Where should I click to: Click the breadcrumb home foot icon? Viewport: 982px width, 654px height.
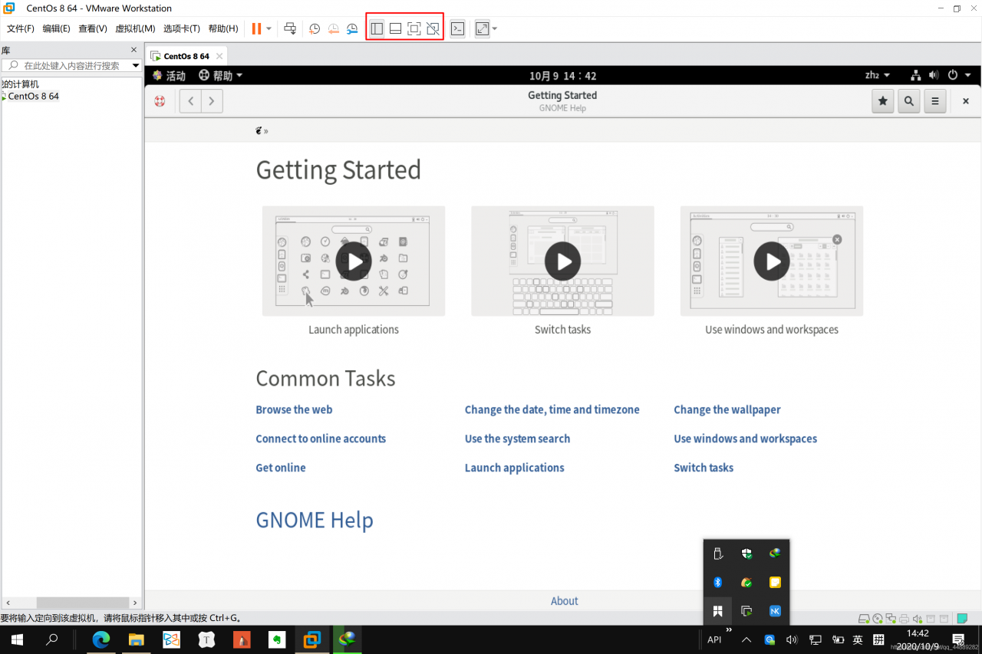pyautogui.click(x=259, y=130)
